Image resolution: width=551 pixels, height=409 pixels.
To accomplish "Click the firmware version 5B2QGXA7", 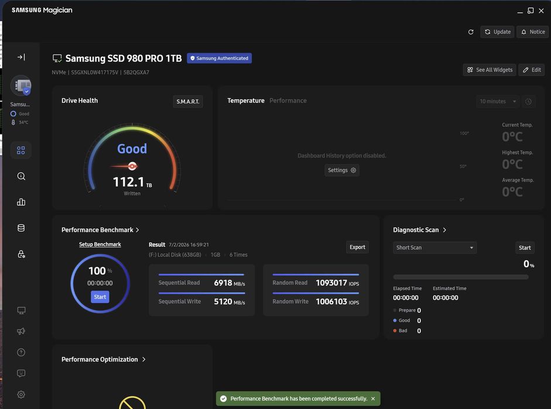I will pos(136,73).
